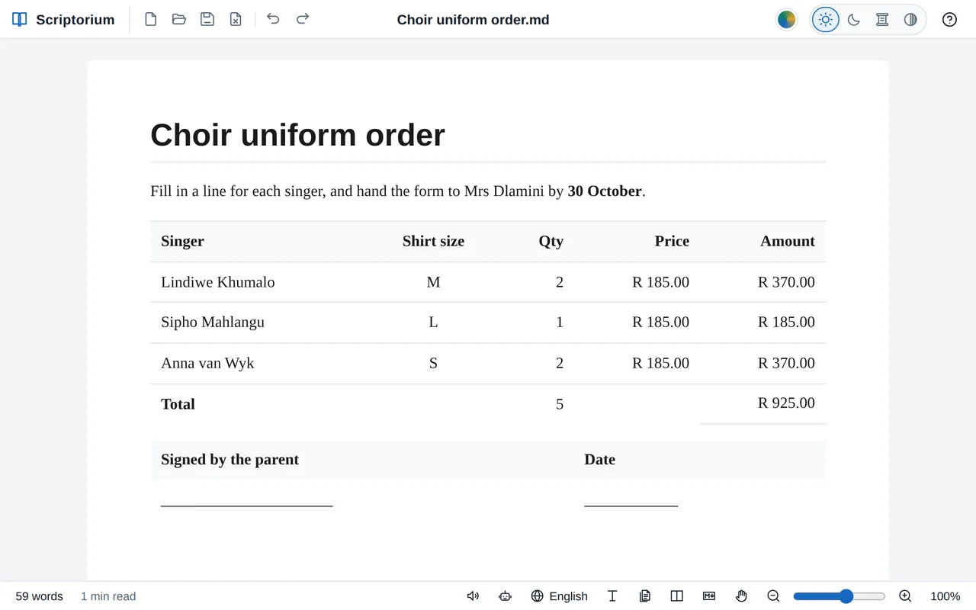Open the help question mark icon
976x610 pixels.
(949, 20)
